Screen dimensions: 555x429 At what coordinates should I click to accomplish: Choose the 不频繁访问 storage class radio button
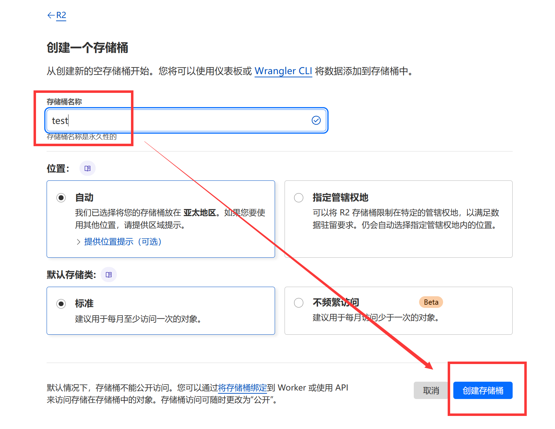(299, 303)
